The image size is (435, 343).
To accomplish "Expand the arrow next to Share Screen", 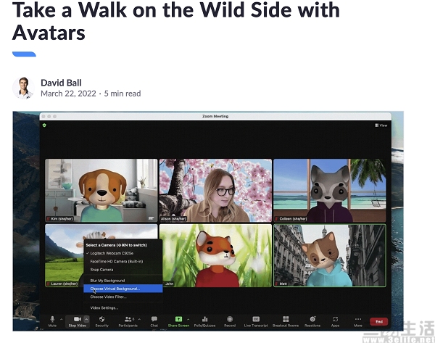I will point(188,319).
